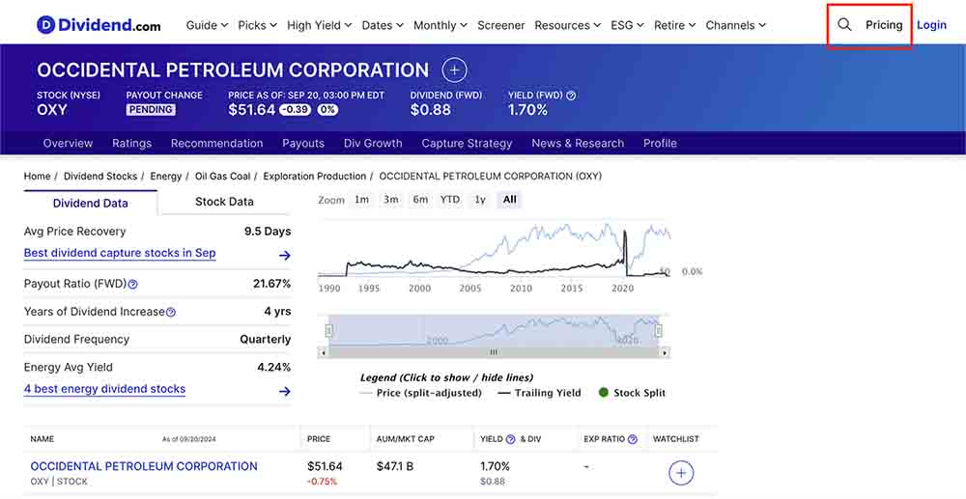
Task: Click the Exp Ratio column help icon
Action: pos(633,439)
